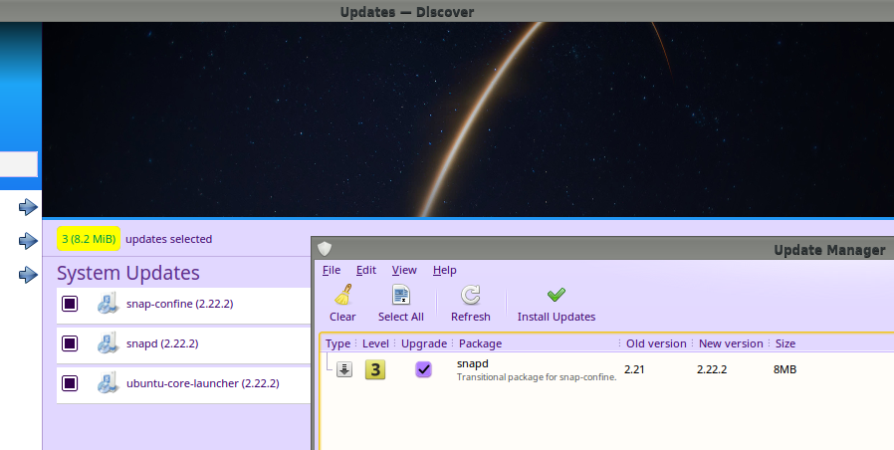Click the search field in Discover sidebar
Screen dimensions: 894x450
(18, 164)
